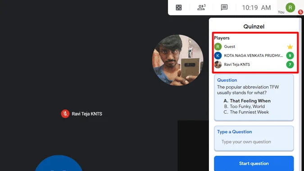Click the Ravi Teja KNTS player name
This screenshot has width=304, height=171.
click(x=237, y=64)
